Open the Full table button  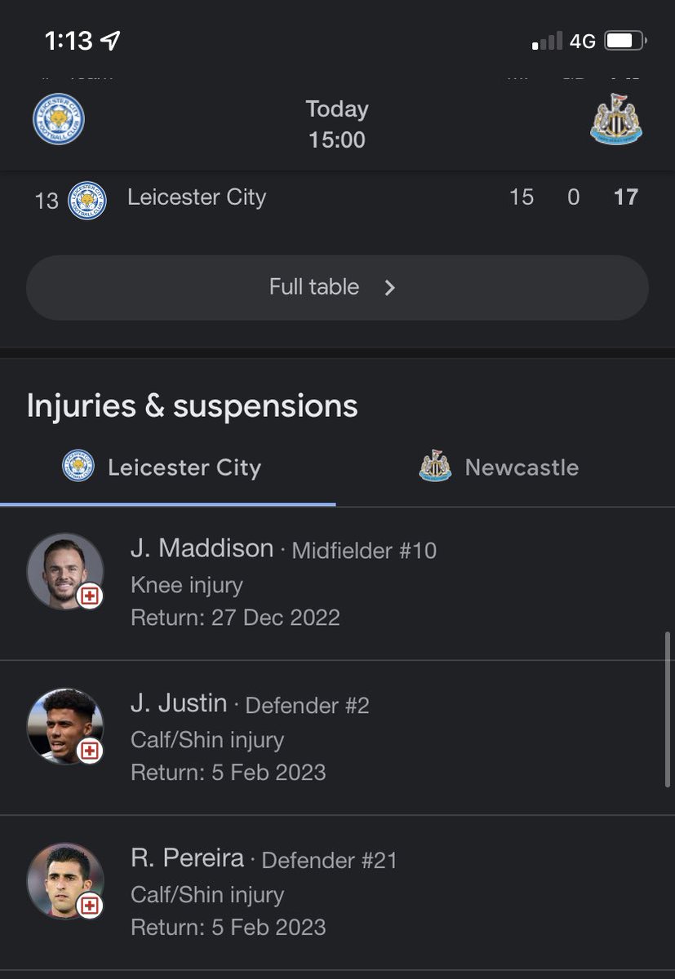click(x=337, y=287)
